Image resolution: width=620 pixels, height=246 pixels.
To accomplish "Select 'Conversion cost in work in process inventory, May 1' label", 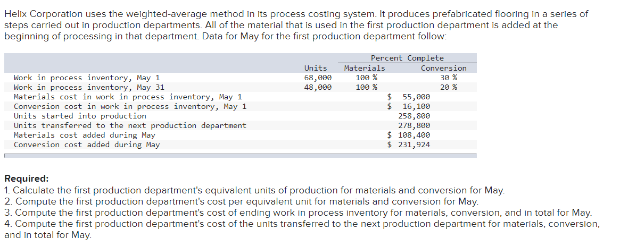I will (x=130, y=106).
